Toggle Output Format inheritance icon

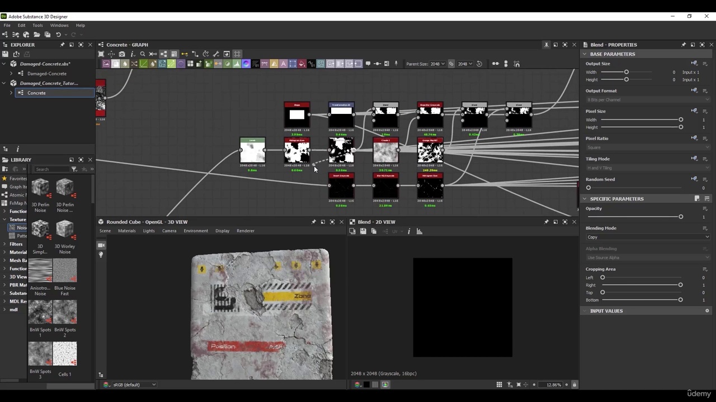(x=694, y=90)
